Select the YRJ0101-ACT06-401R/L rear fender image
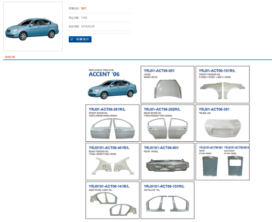 coord(113,166)
